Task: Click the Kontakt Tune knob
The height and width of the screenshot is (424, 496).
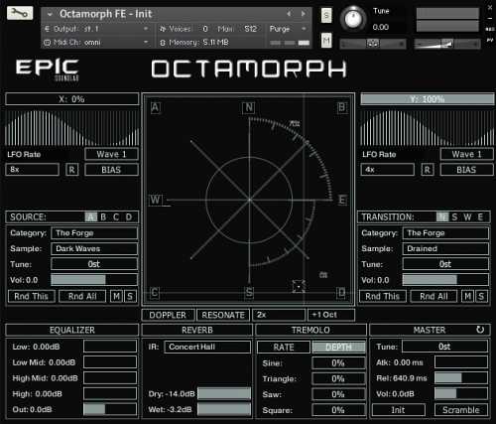Action: pyautogui.click(x=353, y=19)
